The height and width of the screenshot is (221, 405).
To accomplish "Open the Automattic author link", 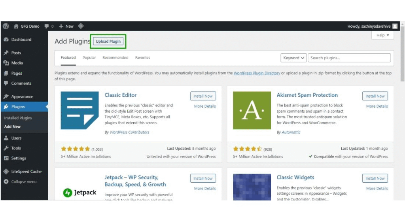I will coord(291,132).
